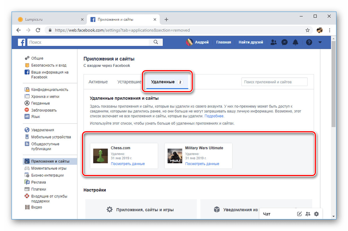Click the Поиск приложений и сайтов field
Screen dimensions: 348x231
[x=274, y=82]
